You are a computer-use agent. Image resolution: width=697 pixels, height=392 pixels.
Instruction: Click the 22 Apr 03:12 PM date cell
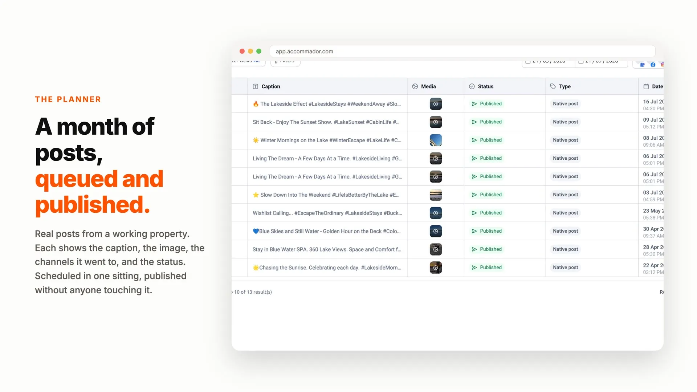[x=653, y=269]
